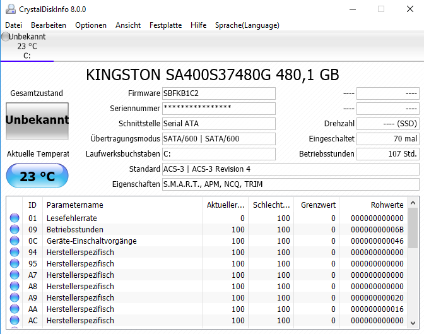Click the Aktuelle Temperat label
424x334 pixels.
(x=38, y=153)
